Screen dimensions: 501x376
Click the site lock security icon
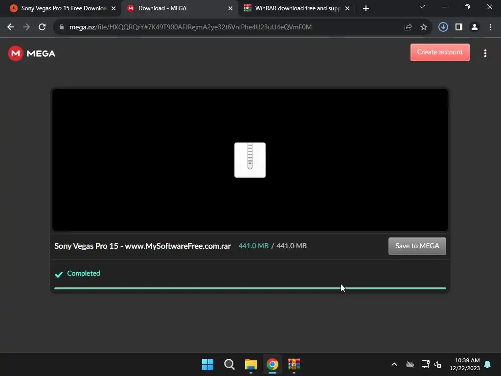[62, 27]
